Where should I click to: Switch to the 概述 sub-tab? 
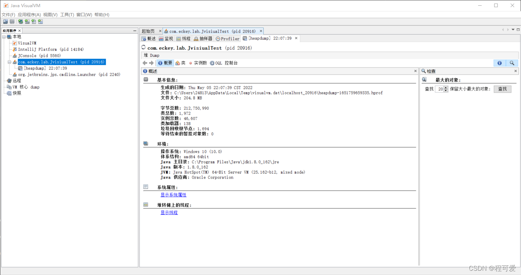coord(149,39)
